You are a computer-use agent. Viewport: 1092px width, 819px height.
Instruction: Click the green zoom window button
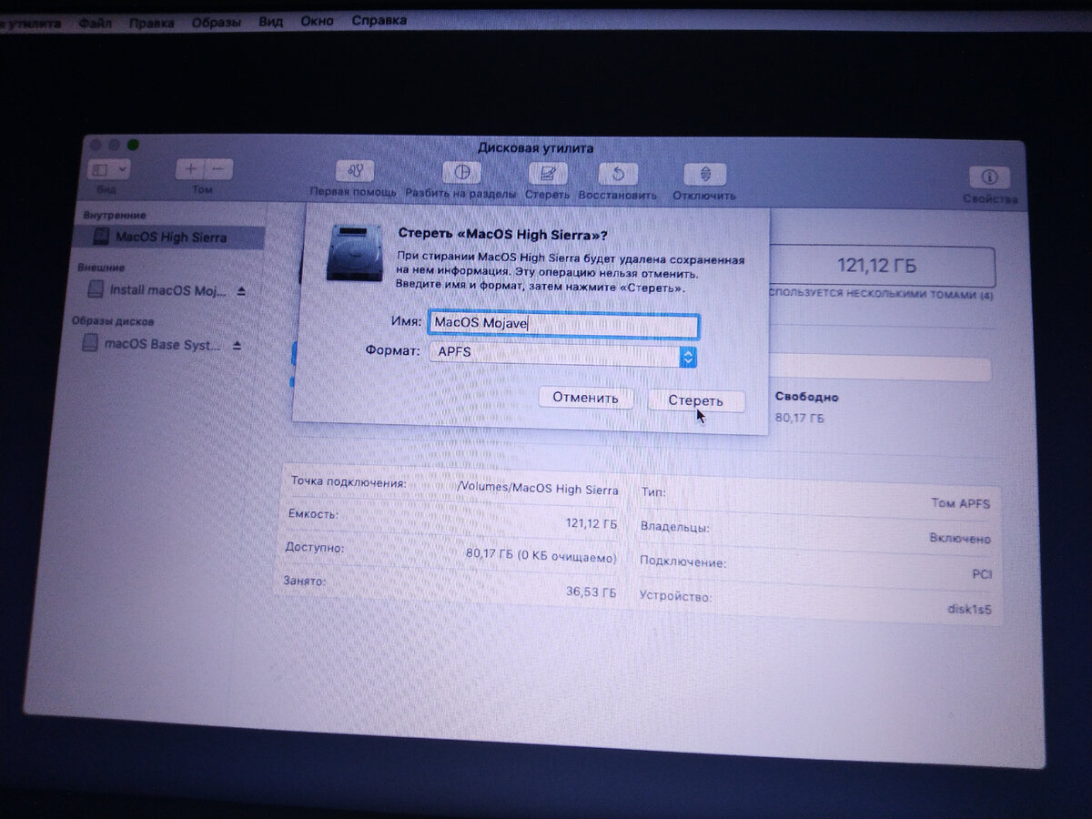(133, 145)
